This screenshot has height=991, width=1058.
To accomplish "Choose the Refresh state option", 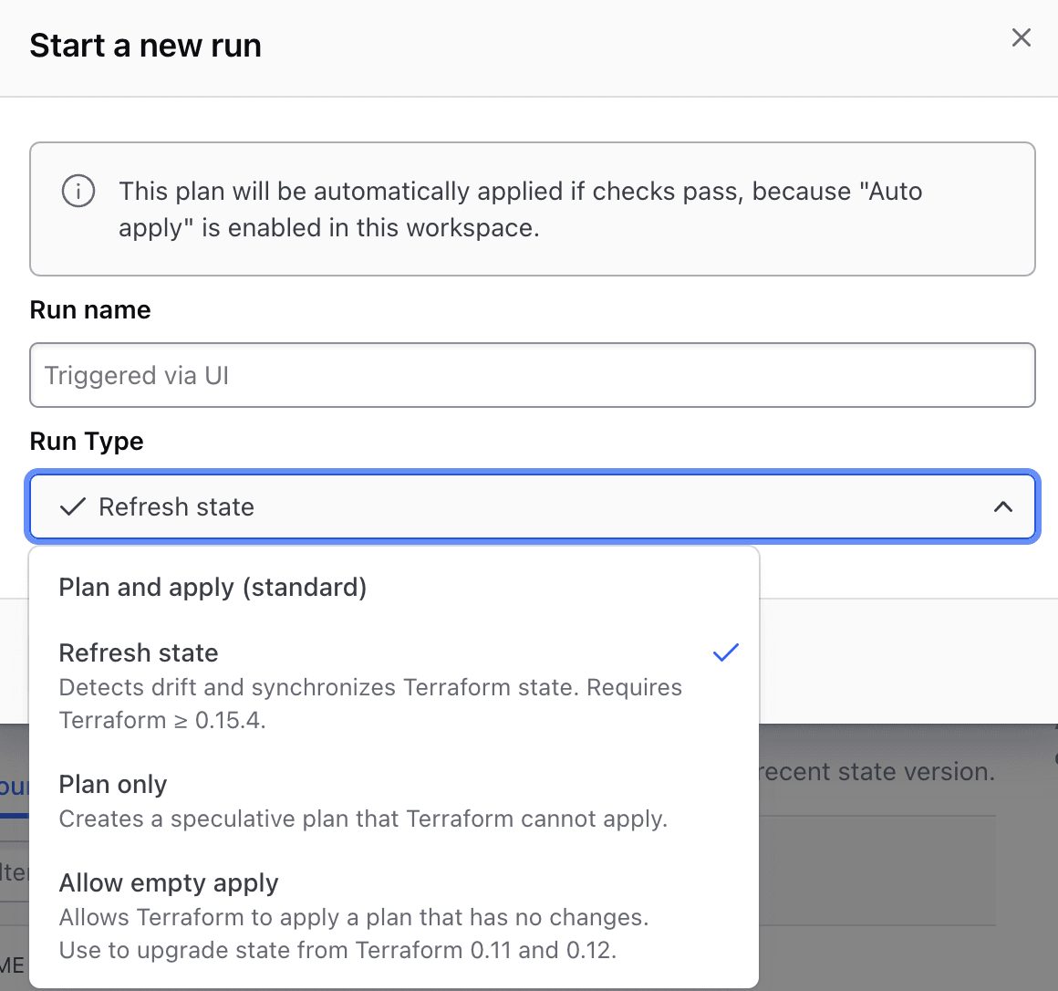I will click(394, 685).
